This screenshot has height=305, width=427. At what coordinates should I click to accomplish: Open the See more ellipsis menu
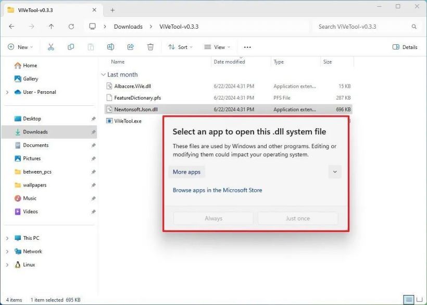coord(247,47)
